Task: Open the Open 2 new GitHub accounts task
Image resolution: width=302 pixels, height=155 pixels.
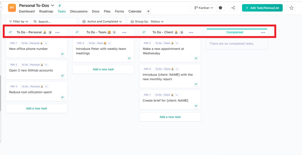Action: [x=31, y=70]
